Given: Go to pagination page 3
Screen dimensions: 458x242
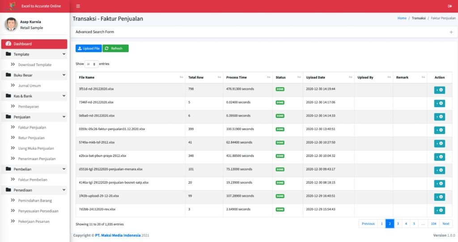Looking at the screenshot, I should (x=398, y=224).
